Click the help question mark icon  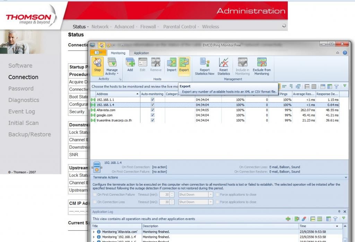tap(345, 53)
